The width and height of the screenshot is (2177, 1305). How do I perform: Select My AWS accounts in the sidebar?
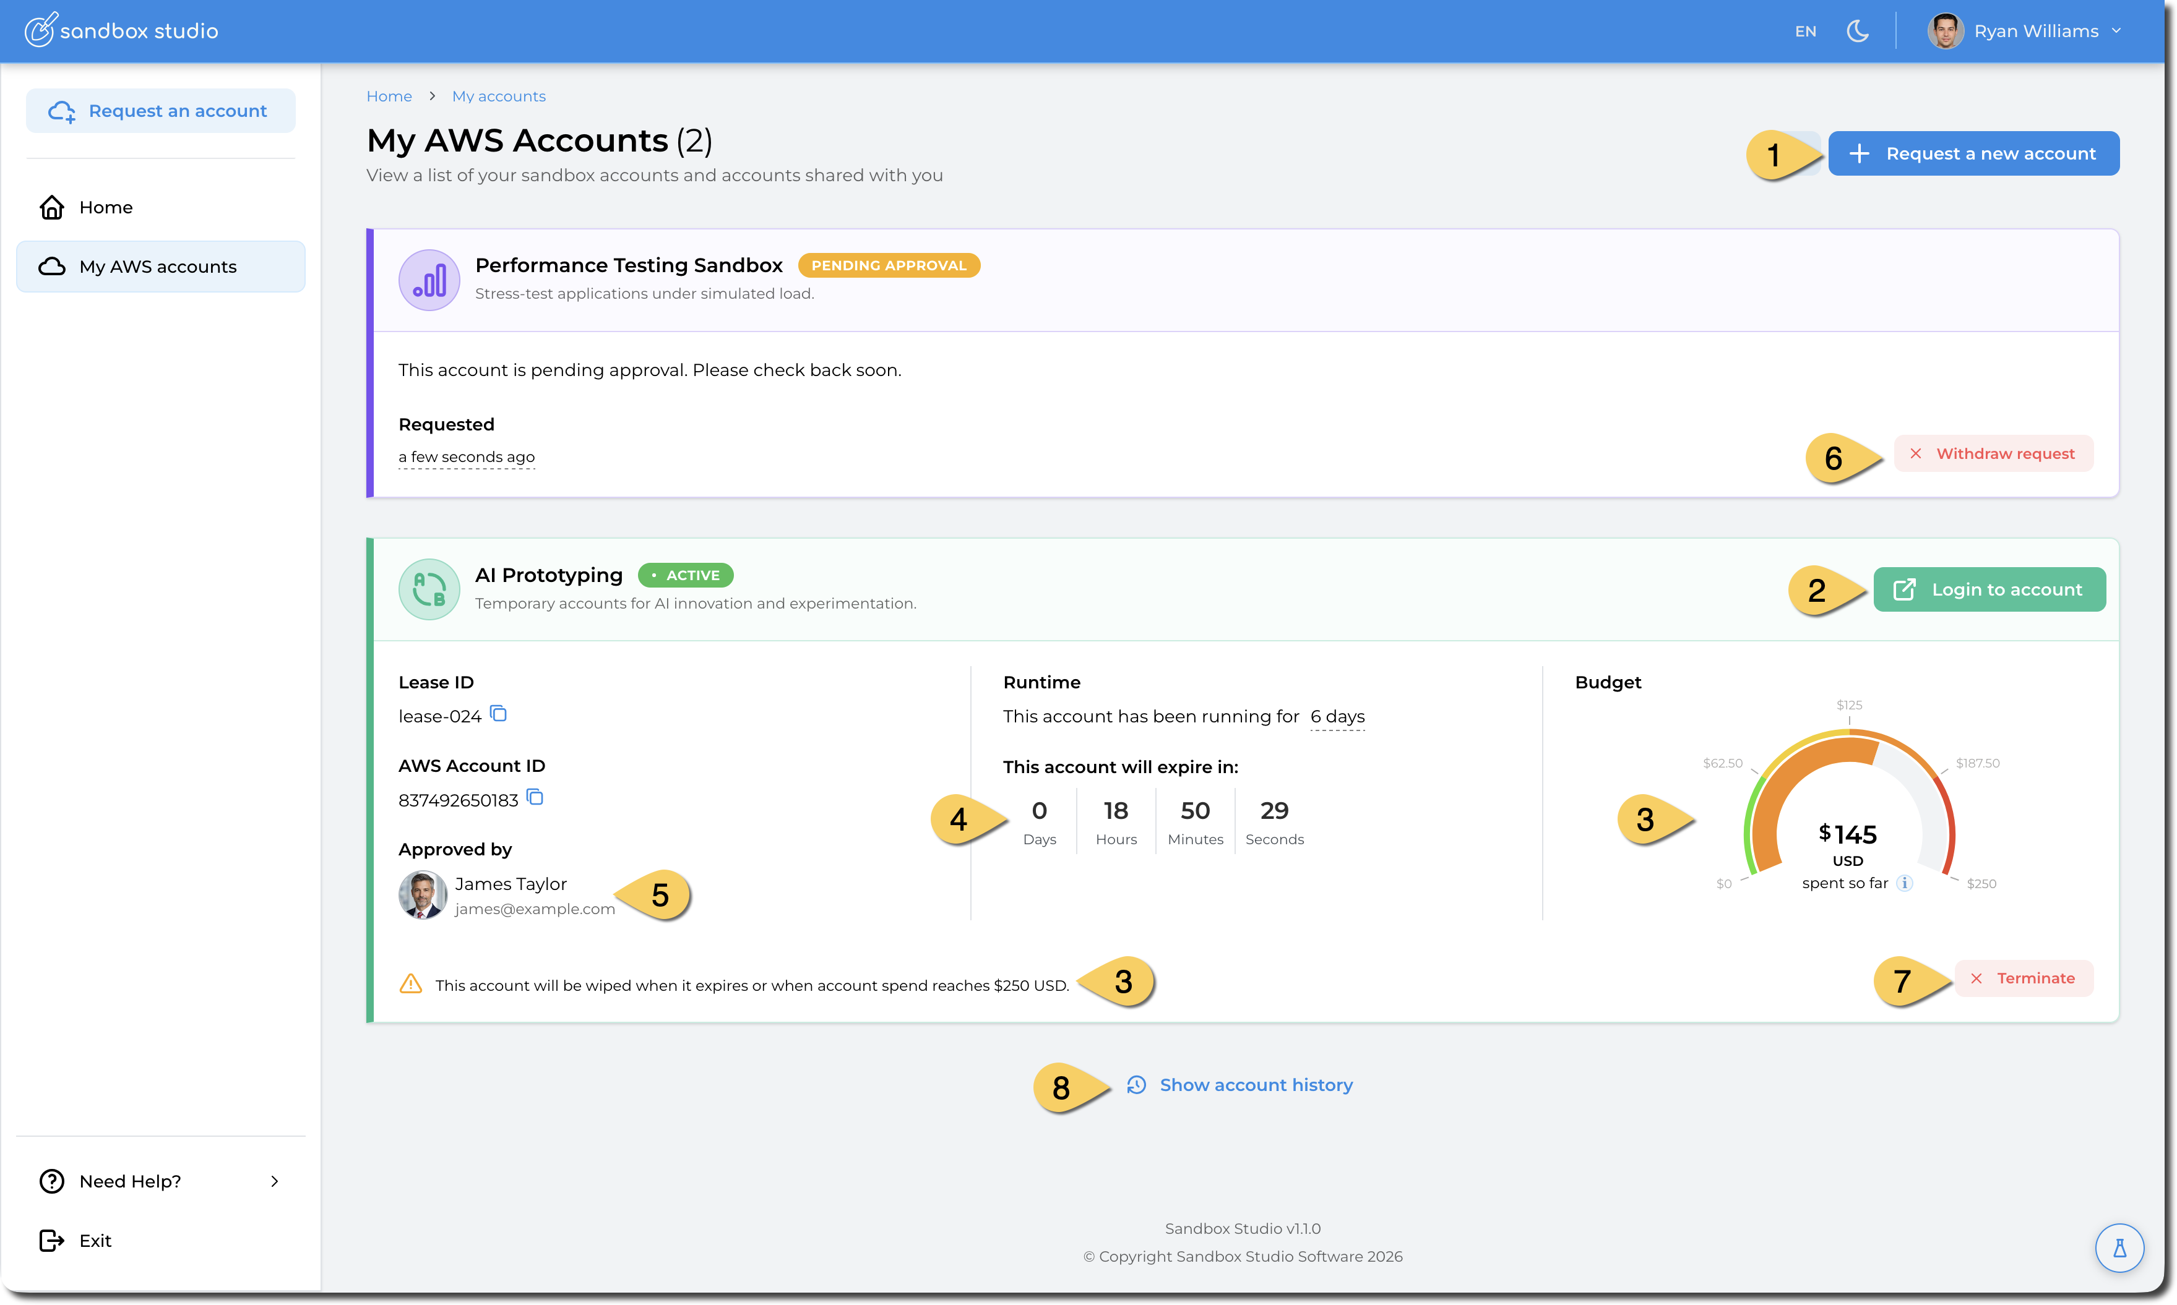click(158, 267)
